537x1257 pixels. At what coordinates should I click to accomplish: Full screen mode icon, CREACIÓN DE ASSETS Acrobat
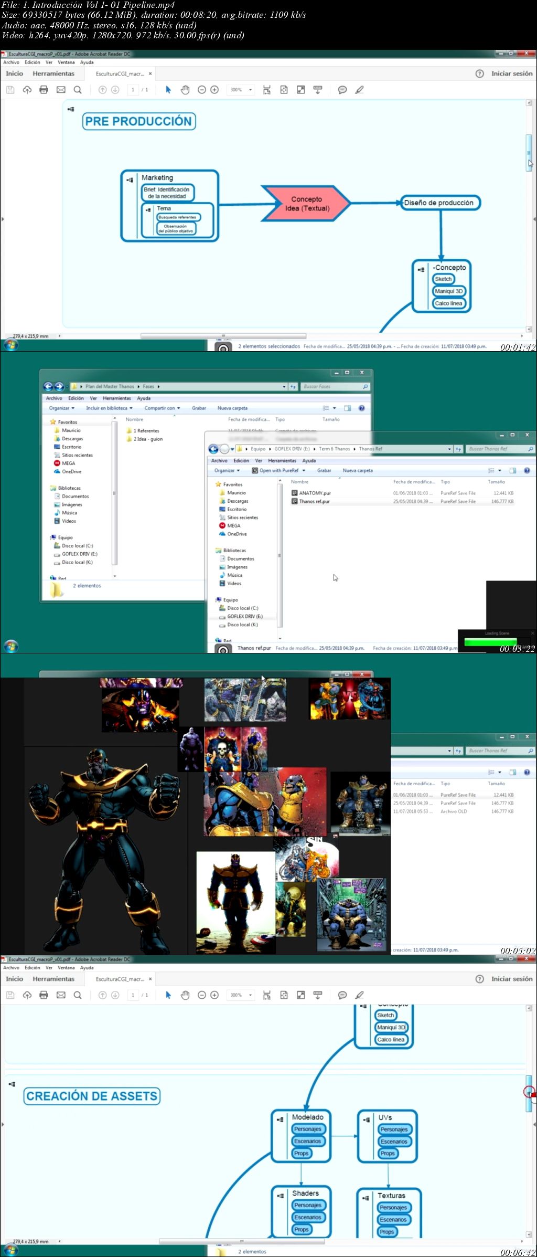click(301, 995)
